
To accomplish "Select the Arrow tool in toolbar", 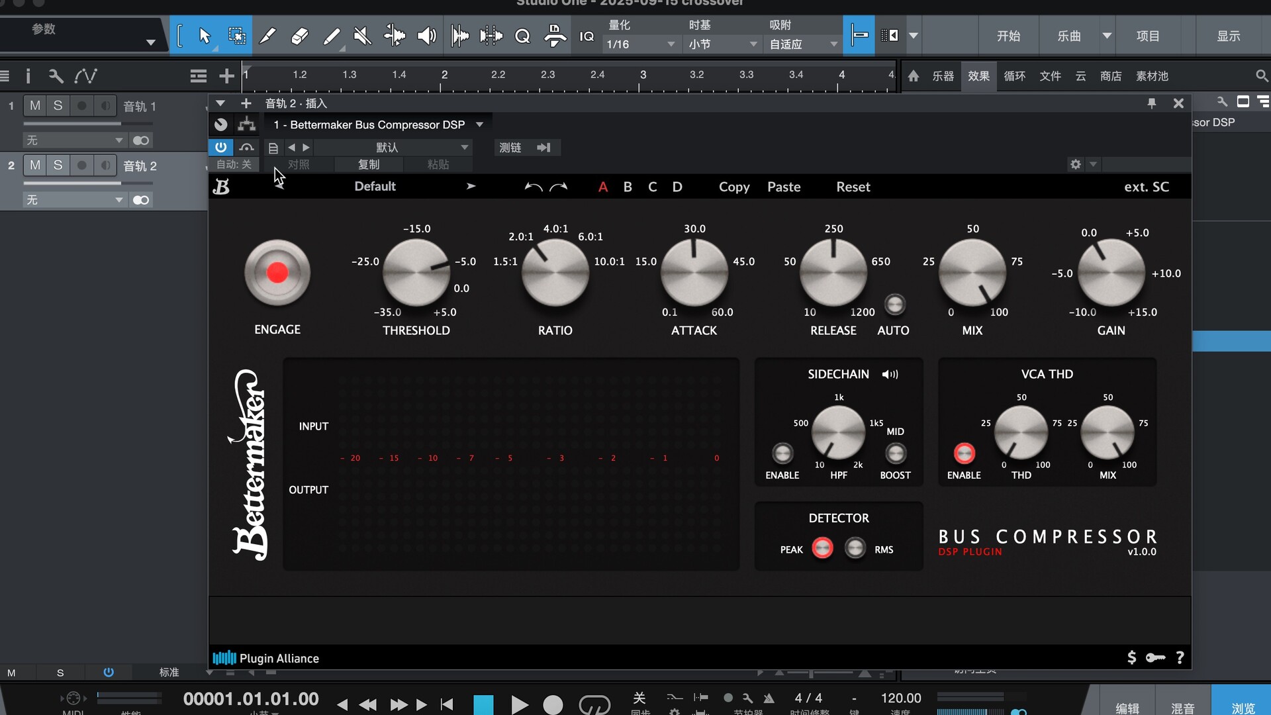I will 205,36.
